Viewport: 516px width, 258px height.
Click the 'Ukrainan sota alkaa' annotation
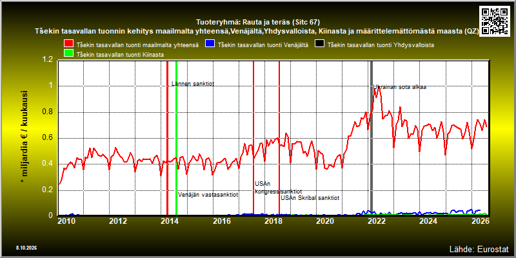399,87
